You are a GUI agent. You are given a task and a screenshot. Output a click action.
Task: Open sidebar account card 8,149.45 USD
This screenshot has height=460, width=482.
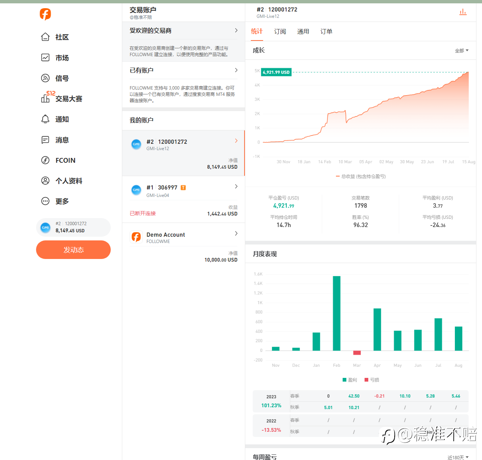tap(73, 227)
